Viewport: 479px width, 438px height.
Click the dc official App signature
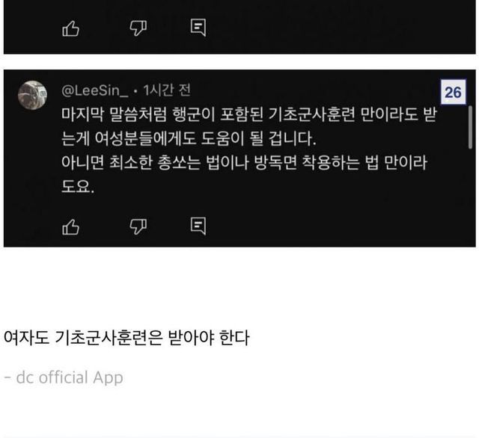[x=64, y=377]
